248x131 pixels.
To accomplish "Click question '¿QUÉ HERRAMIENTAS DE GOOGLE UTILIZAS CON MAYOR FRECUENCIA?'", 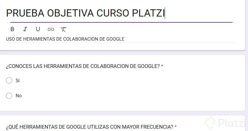I will (90, 127).
